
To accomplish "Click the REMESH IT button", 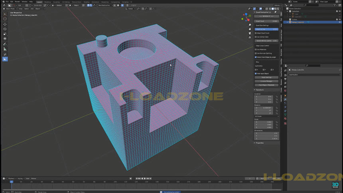I will [266, 16].
